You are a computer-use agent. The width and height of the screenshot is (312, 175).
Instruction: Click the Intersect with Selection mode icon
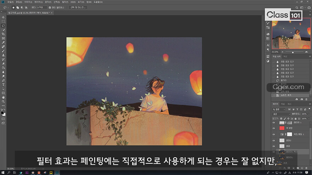[26, 7]
